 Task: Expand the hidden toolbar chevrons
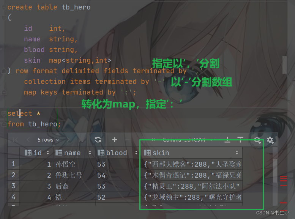coord(153,140)
